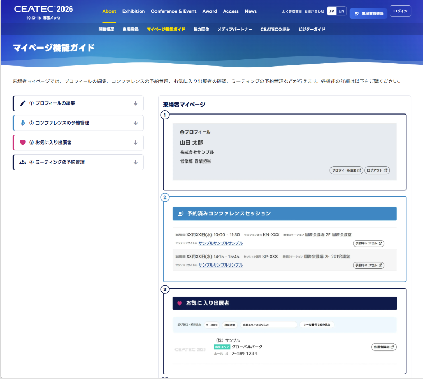Expand ③ お気に入り出展者 with arrow
The height and width of the screenshot is (379, 423).
point(136,143)
